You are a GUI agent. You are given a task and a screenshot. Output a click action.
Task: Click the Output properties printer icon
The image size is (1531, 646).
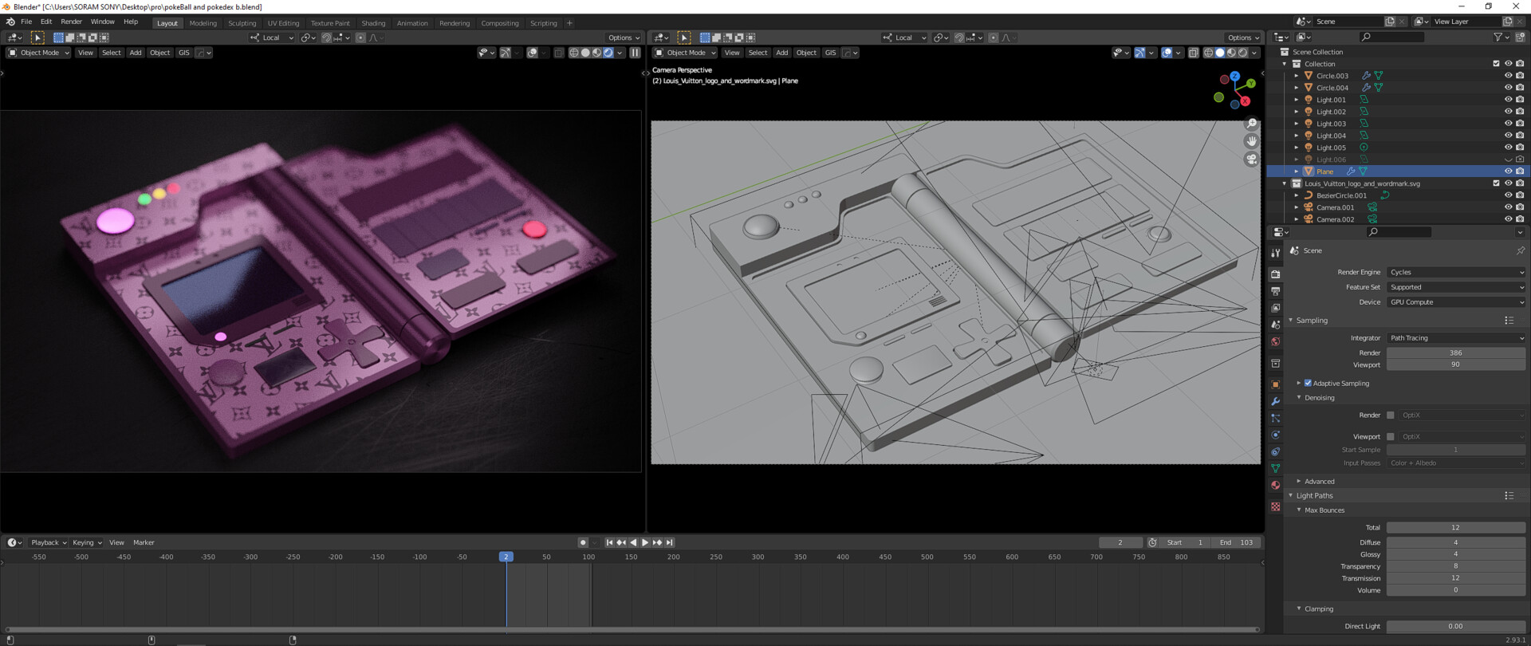tap(1276, 291)
